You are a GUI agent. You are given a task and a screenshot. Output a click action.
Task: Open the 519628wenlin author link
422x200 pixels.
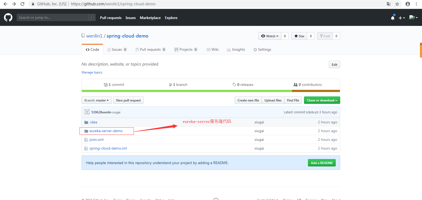tap(101, 112)
